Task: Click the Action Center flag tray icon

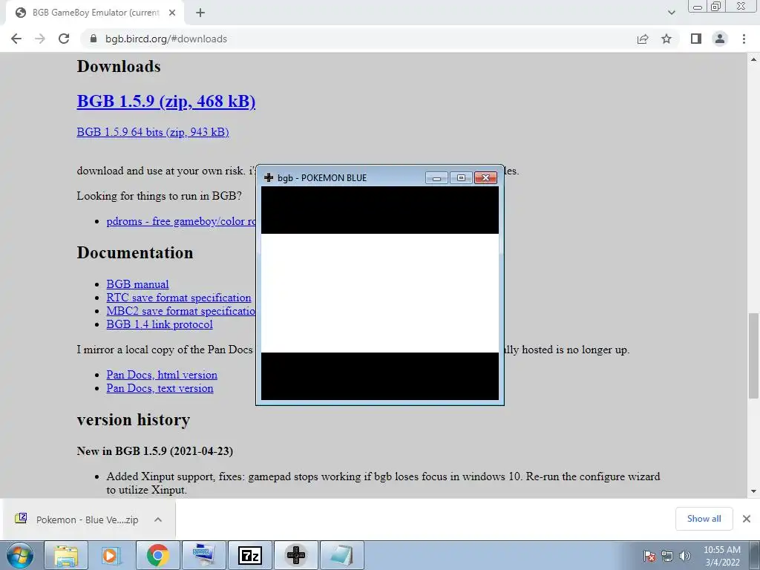Action: coord(649,556)
